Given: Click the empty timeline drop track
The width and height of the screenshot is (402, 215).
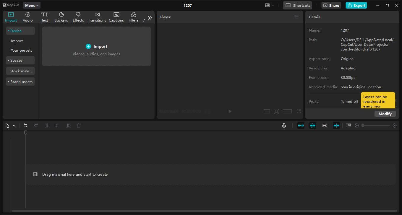Looking at the screenshot, I should click(x=211, y=175).
